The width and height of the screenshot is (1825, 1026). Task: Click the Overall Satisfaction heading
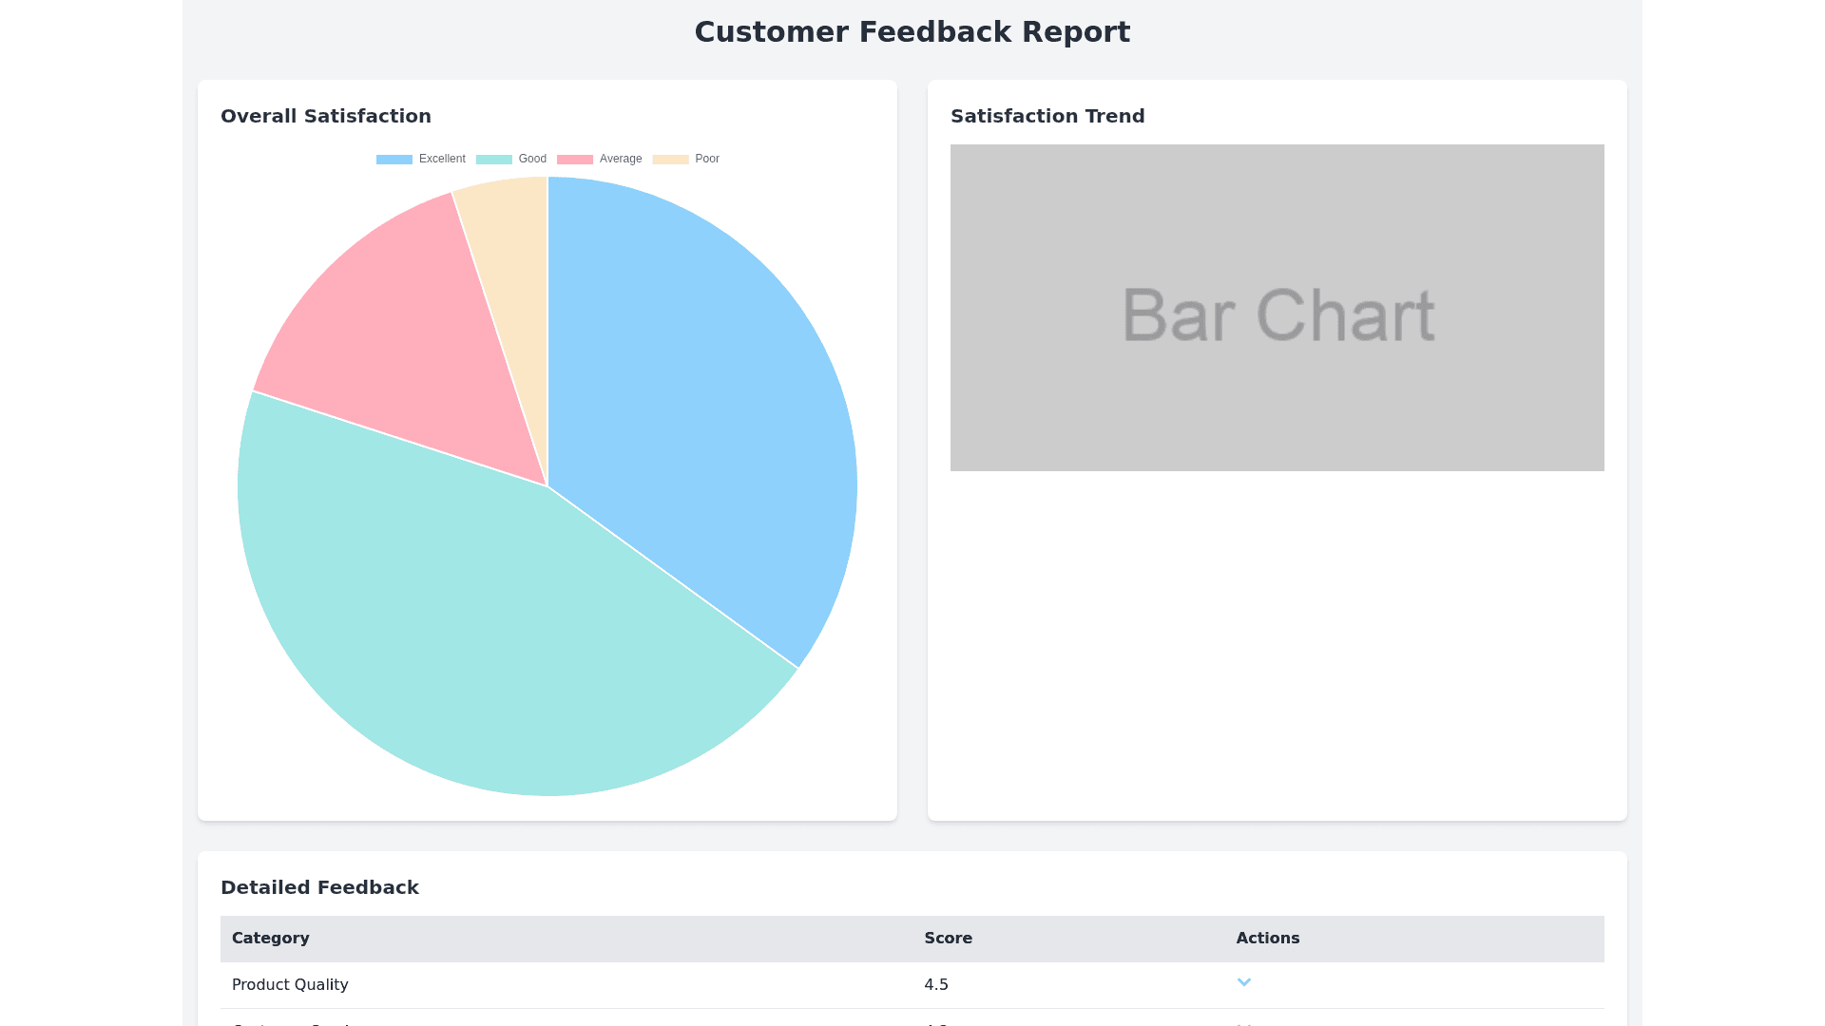(x=326, y=116)
